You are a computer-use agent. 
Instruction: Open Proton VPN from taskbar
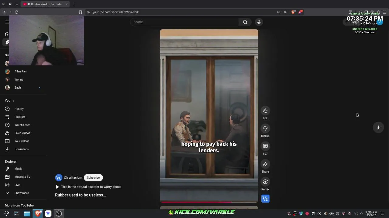pyautogui.click(x=48, y=213)
